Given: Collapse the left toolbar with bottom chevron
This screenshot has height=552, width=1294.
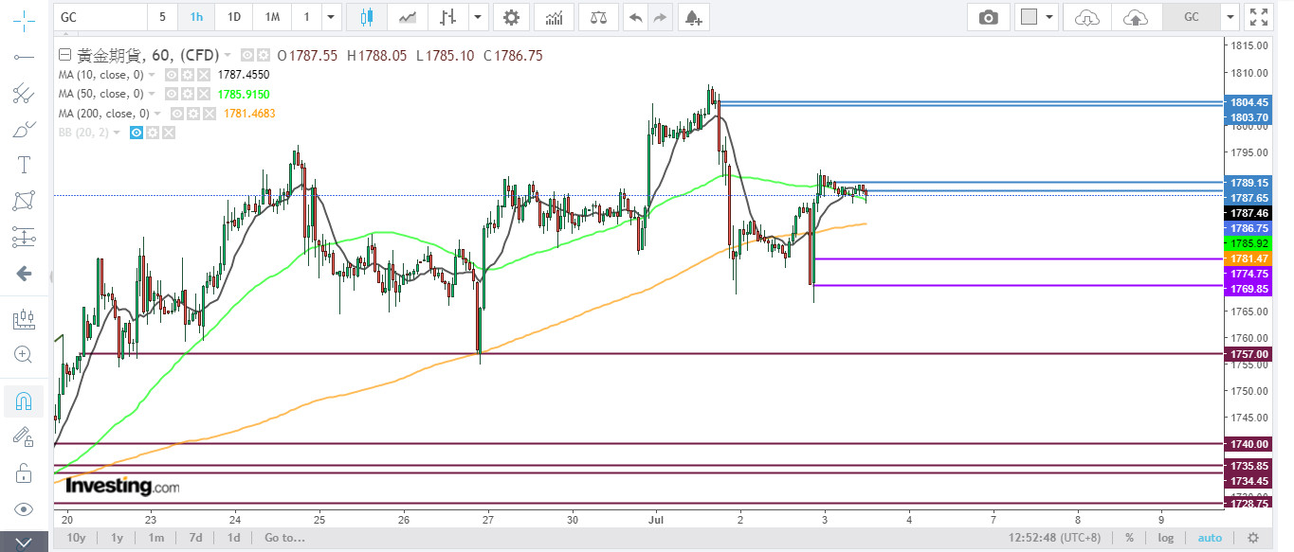Looking at the screenshot, I should pyautogui.click(x=24, y=543).
